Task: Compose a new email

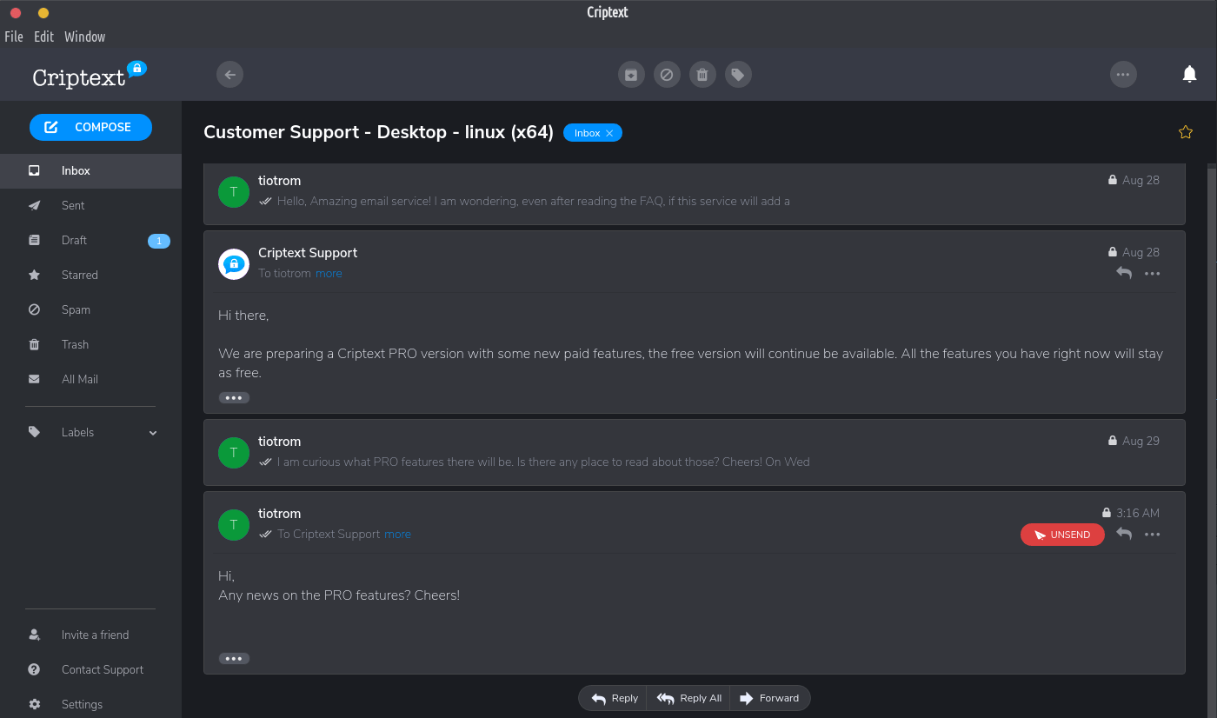Action: coord(90,127)
